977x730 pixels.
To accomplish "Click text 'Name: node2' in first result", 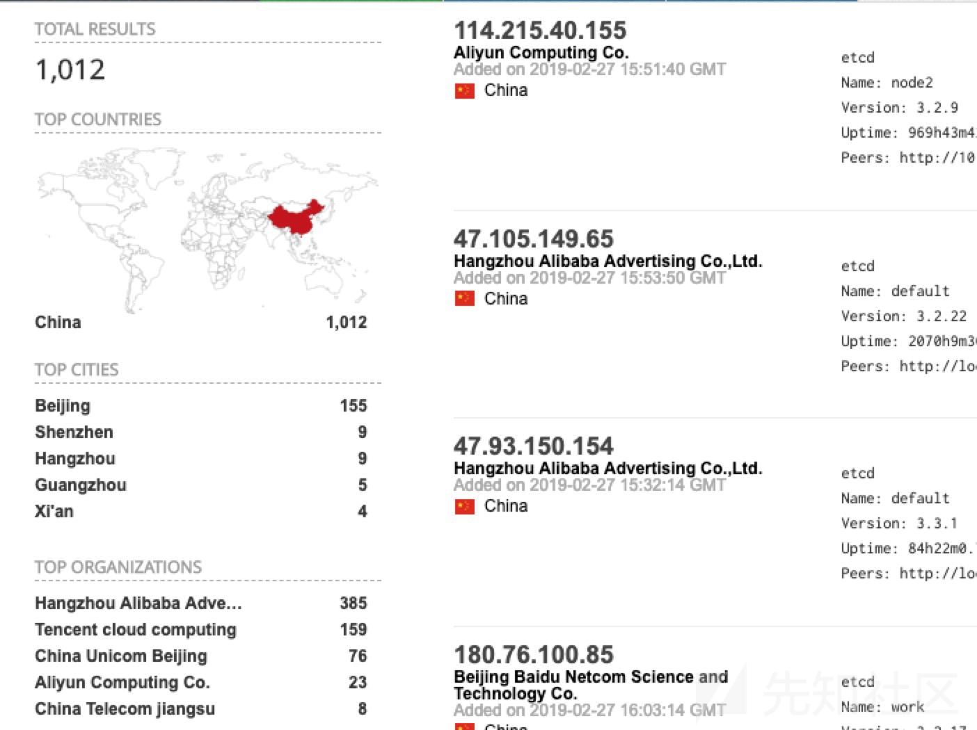I will [887, 83].
